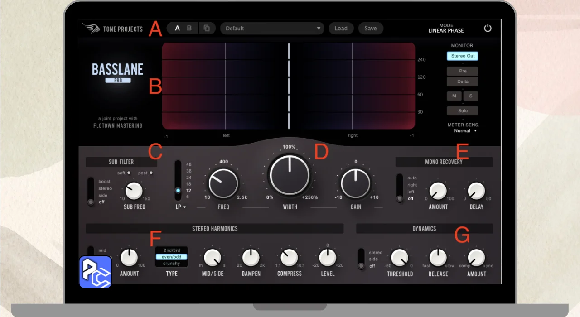Select crunchy harmonics type
Image resolution: width=580 pixels, height=317 pixels.
point(172,263)
